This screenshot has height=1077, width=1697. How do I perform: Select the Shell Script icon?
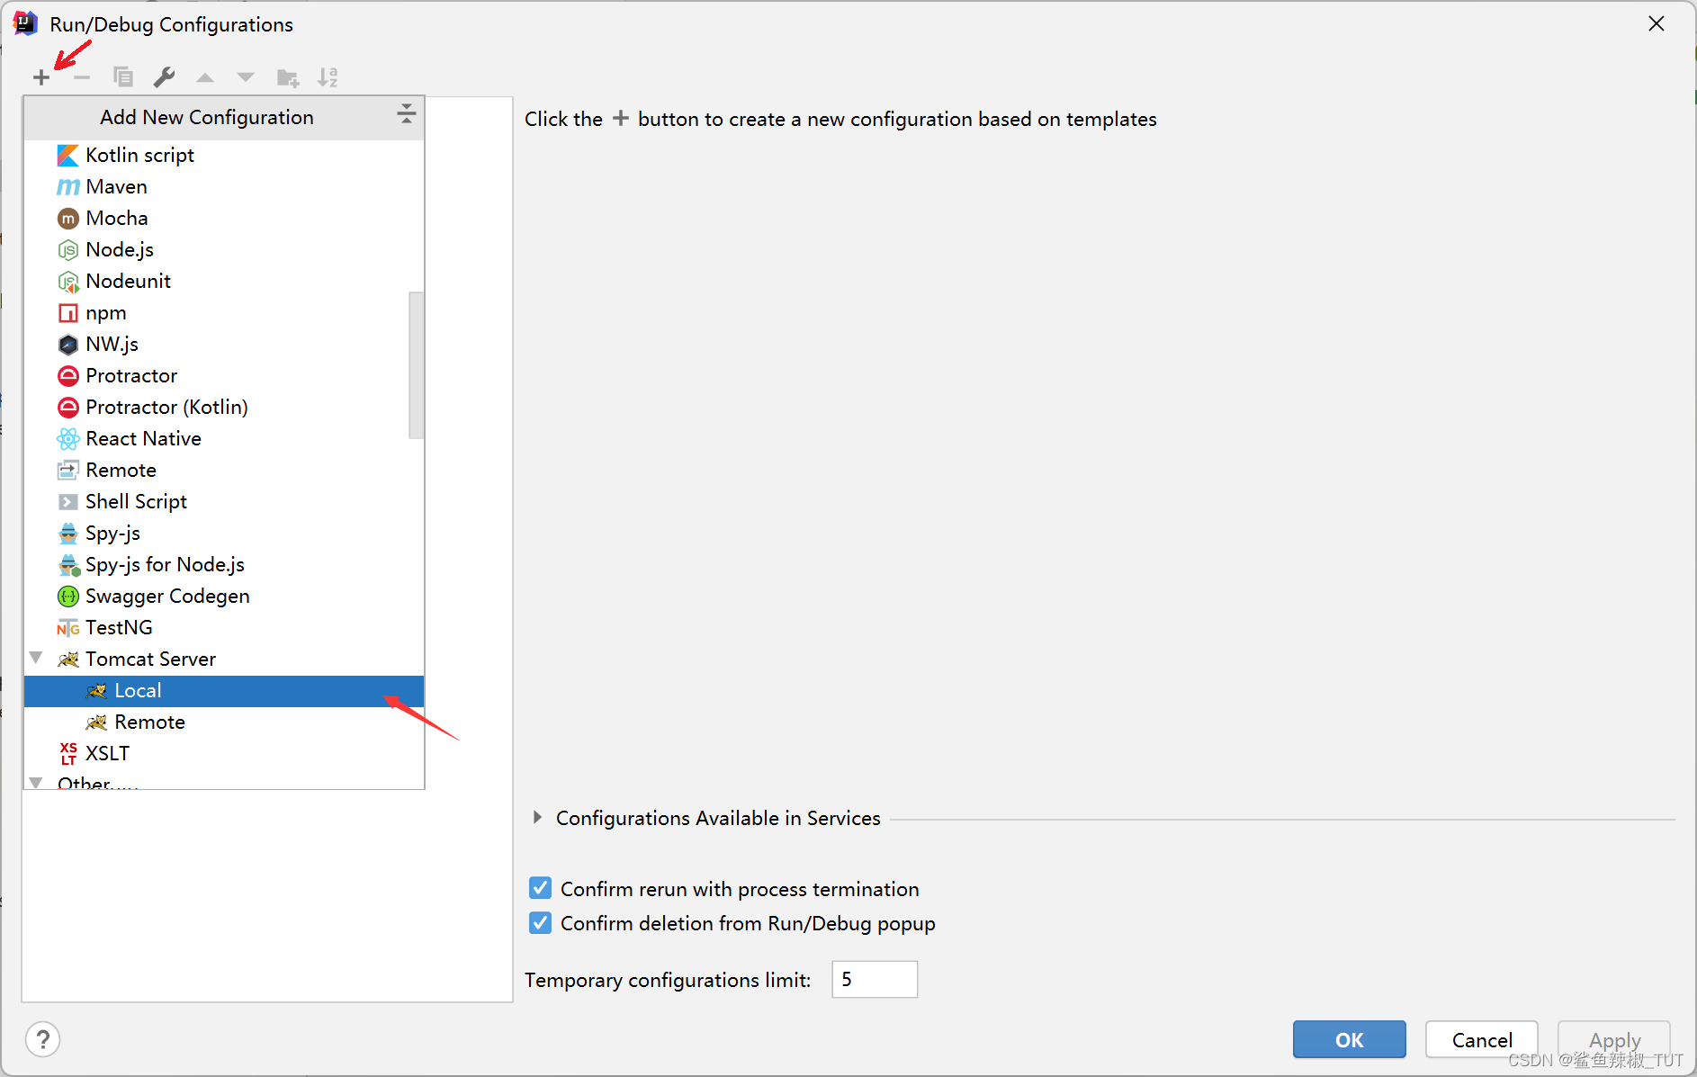(x=67, y=502)
